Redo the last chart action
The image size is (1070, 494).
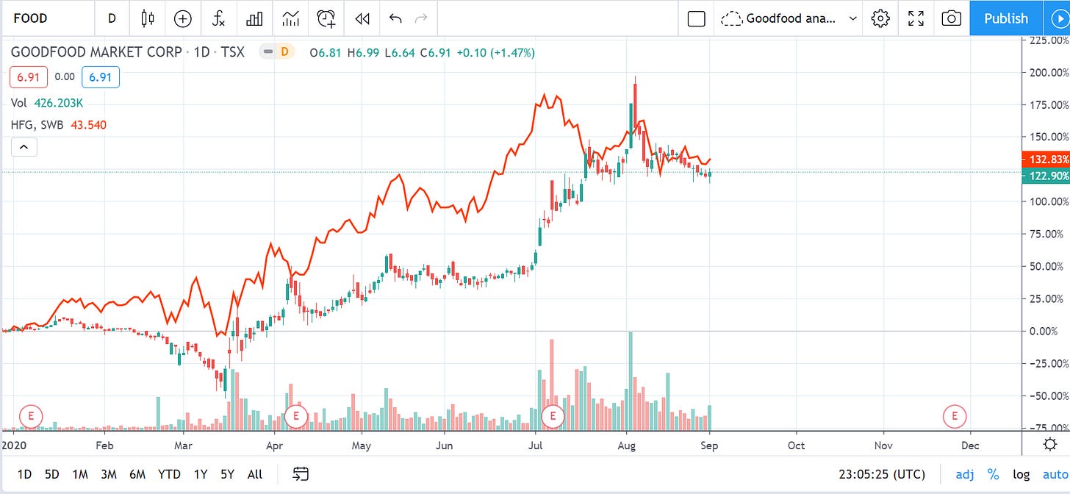421,18
